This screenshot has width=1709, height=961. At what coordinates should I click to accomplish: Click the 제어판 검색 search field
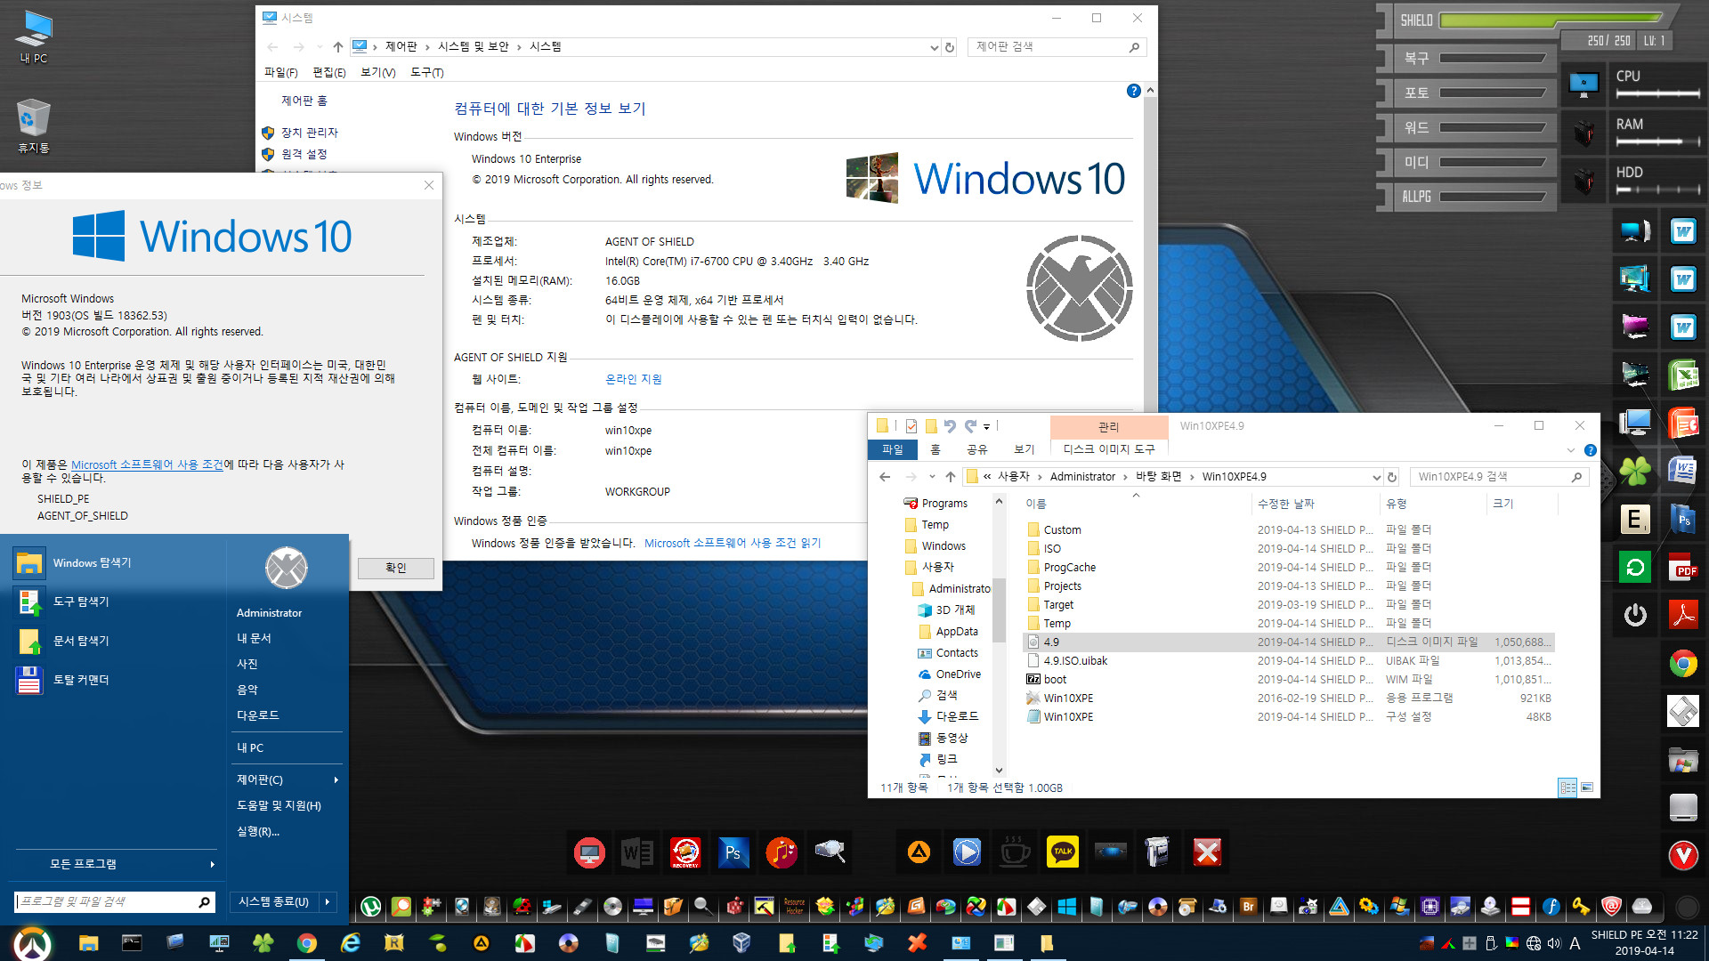click(x=1056, y=47)
